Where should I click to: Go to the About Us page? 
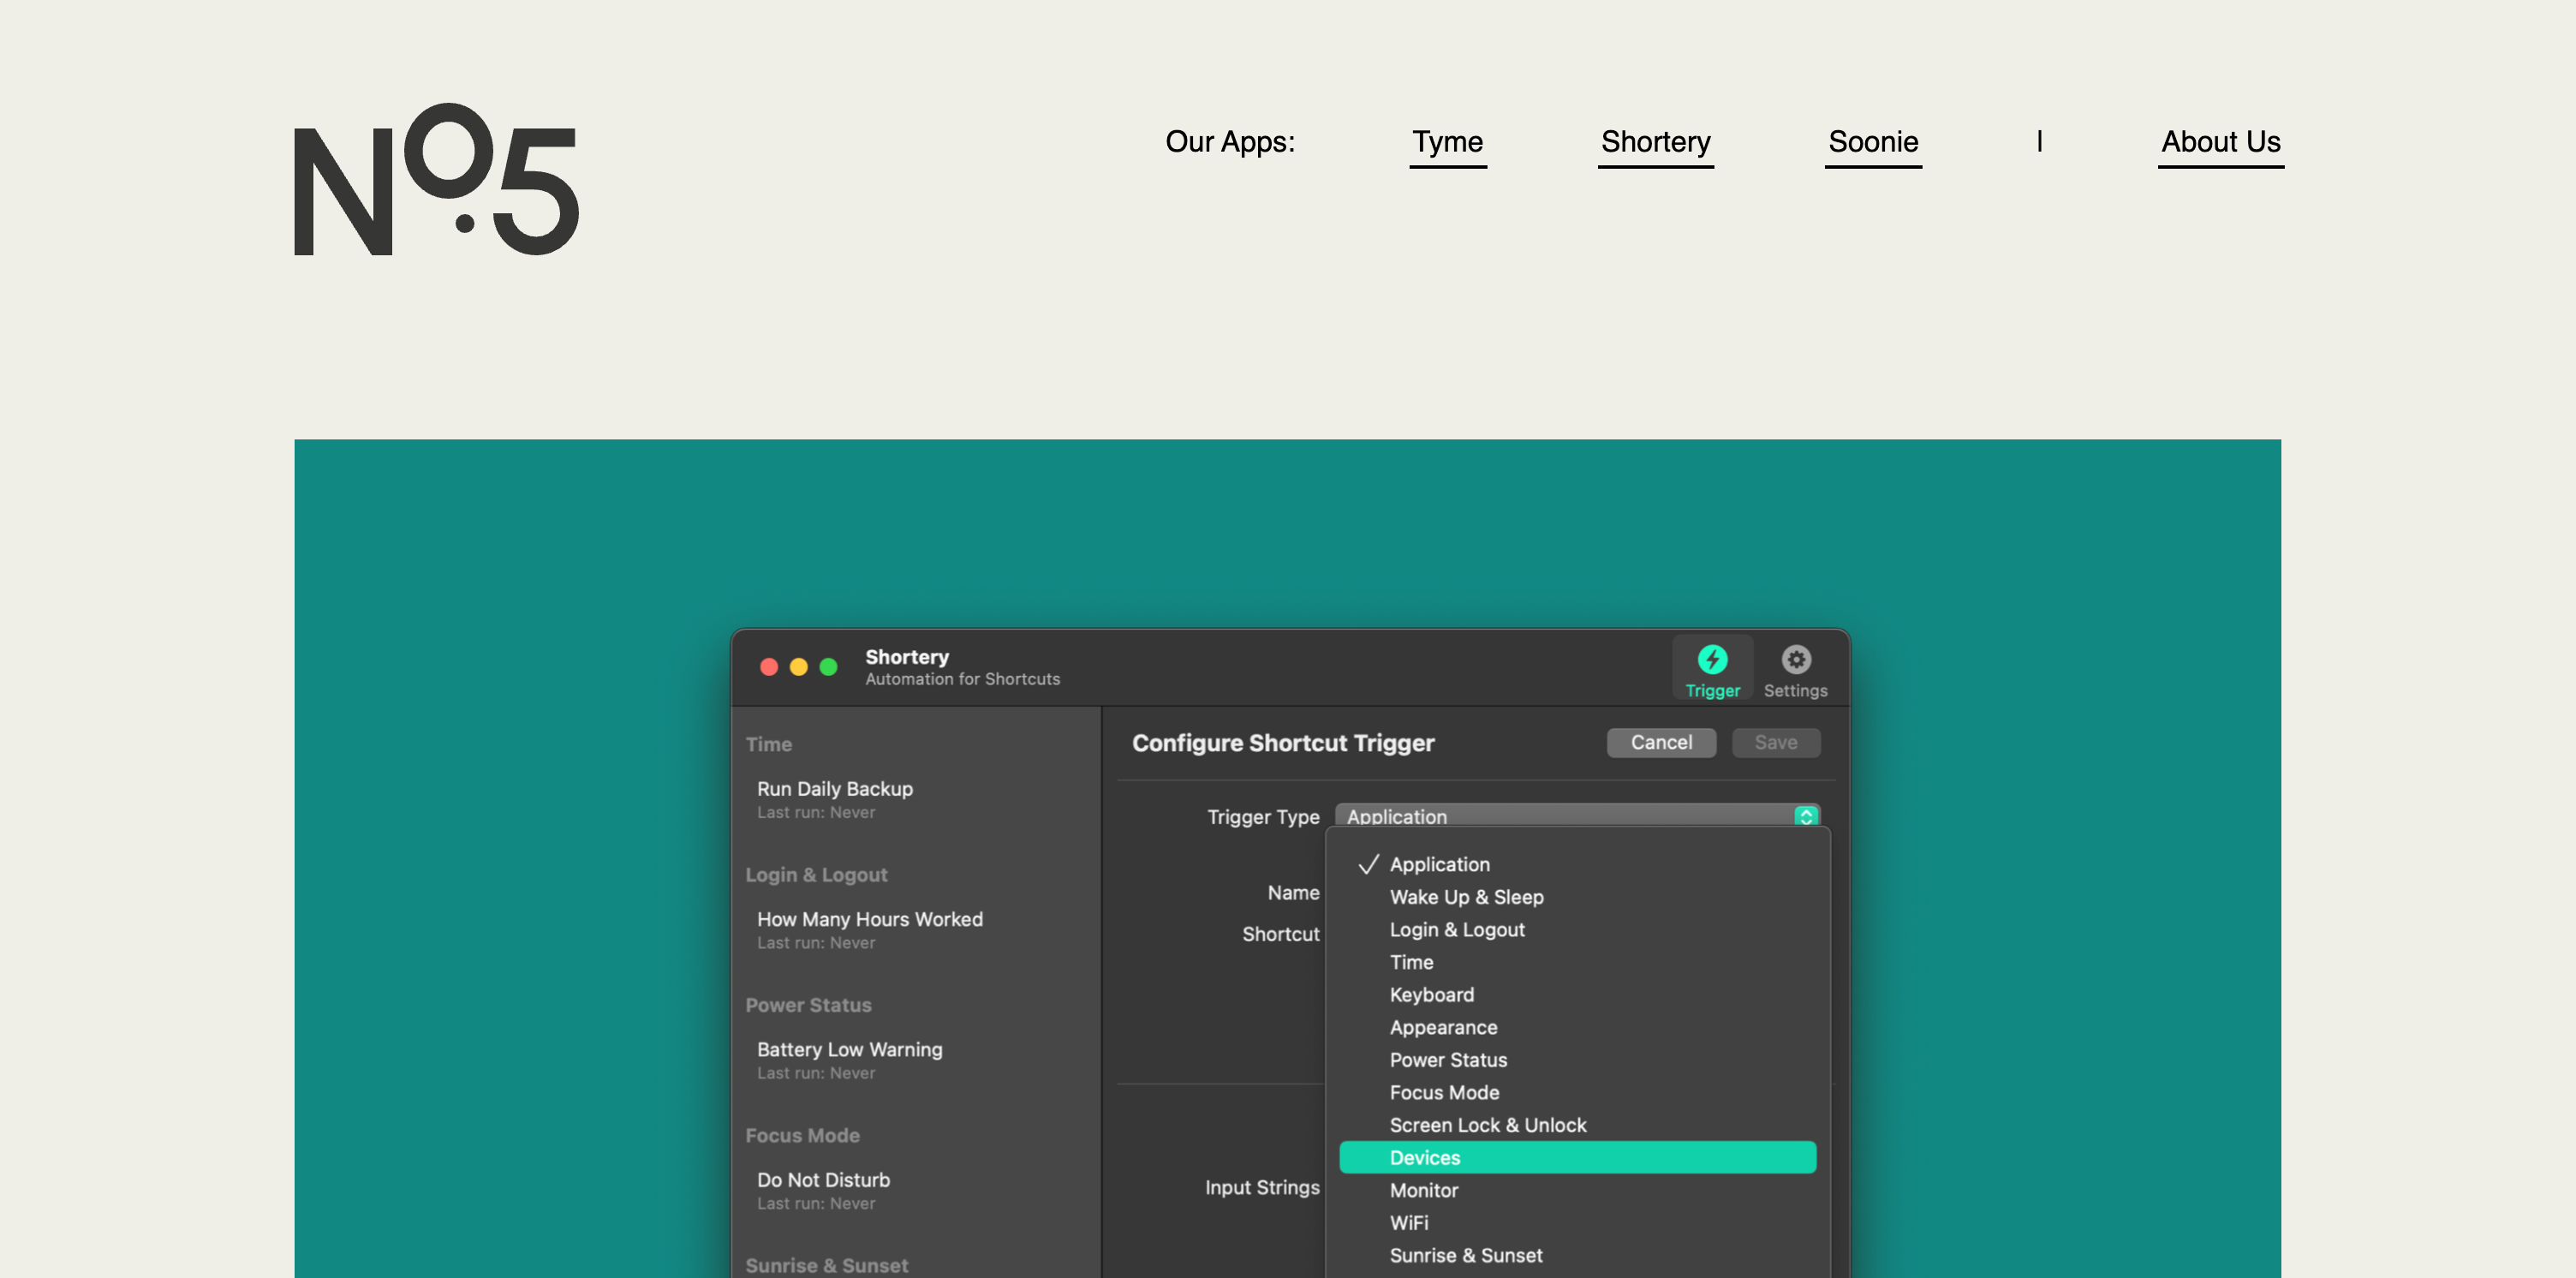[x=2220, y=142]
